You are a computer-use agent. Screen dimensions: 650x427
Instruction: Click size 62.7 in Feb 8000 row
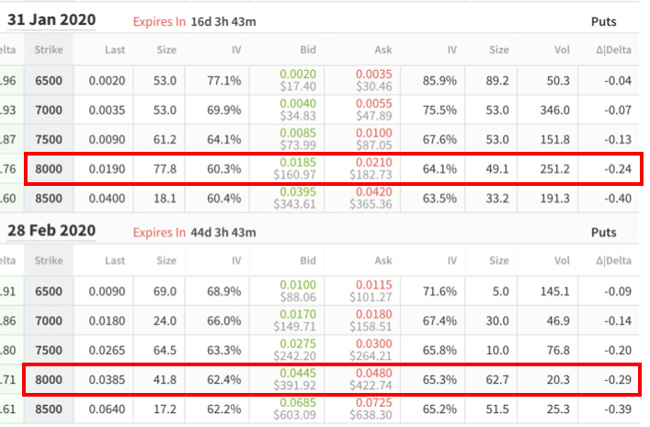[497, 380]
